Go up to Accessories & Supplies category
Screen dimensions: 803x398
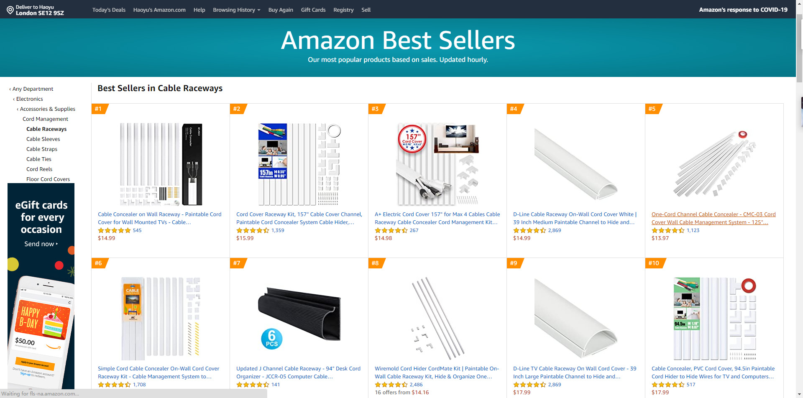pyautogui.click(x=47, y=109)
